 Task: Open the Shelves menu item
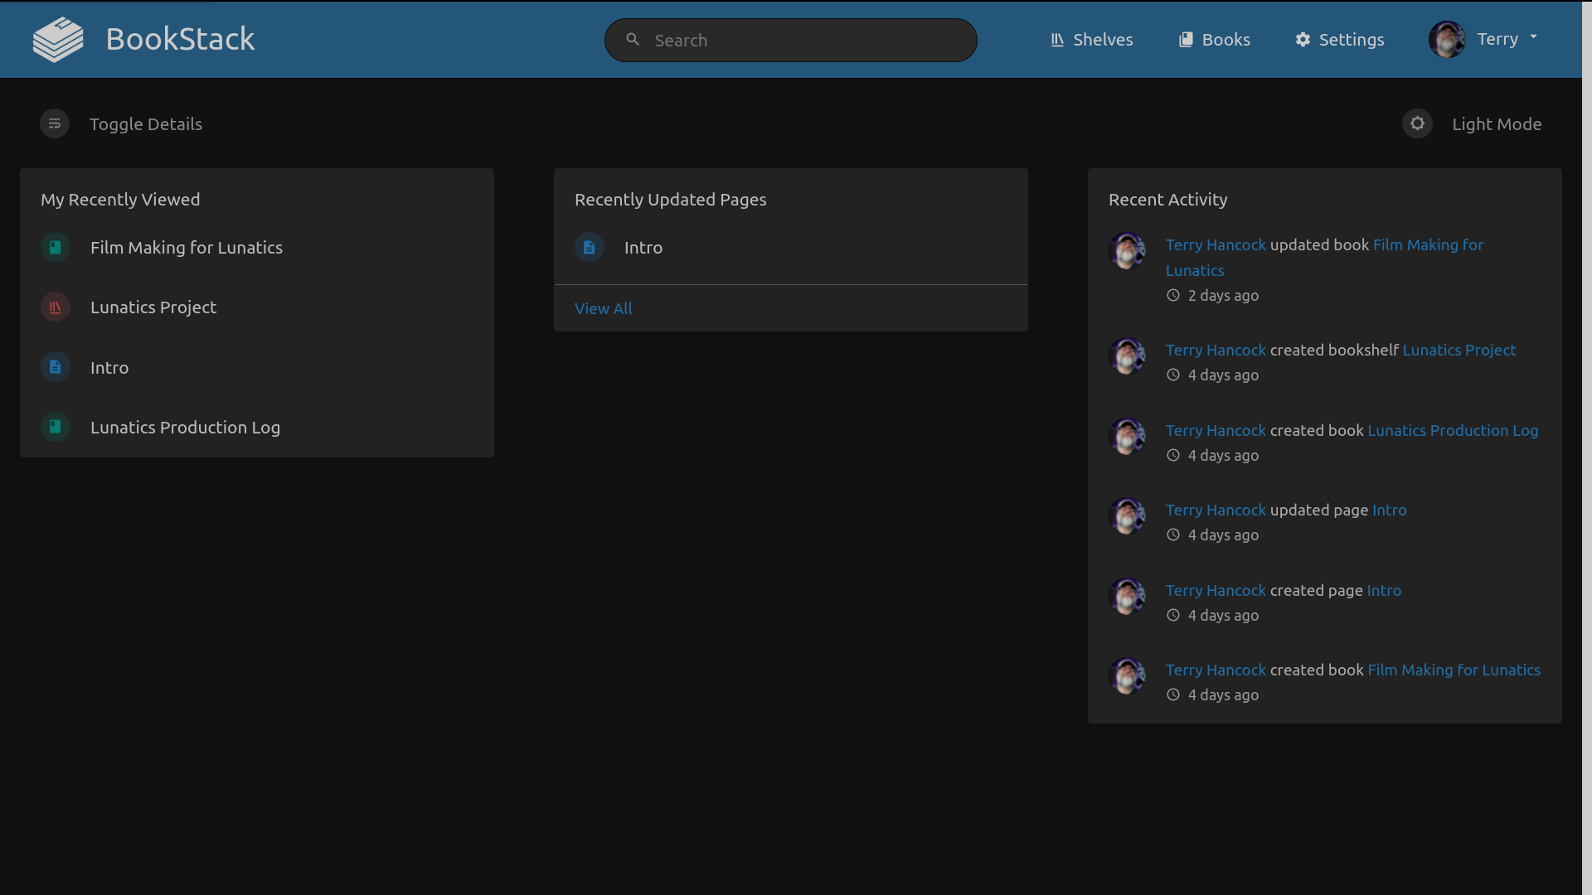pos(1091,40)
